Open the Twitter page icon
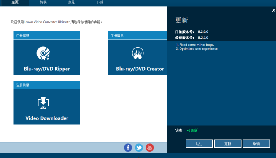276x158 pixels. click(x=139, y=148)
